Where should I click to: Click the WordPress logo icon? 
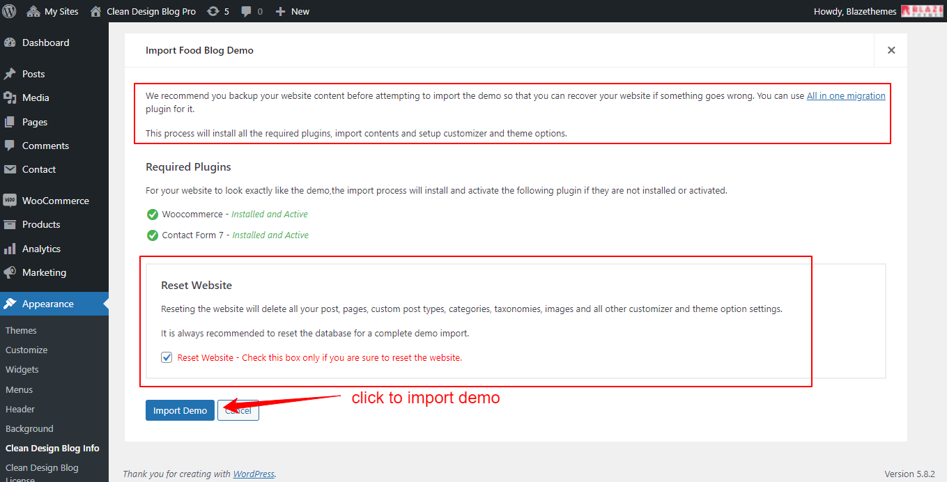pyautogui.click(x=10, y=11)
